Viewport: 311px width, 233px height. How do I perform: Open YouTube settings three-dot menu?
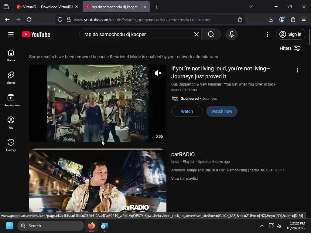click(x=268, y=34)
